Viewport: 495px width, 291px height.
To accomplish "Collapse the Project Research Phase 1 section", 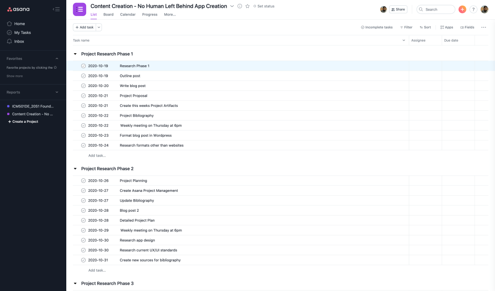I will (75, 54).
